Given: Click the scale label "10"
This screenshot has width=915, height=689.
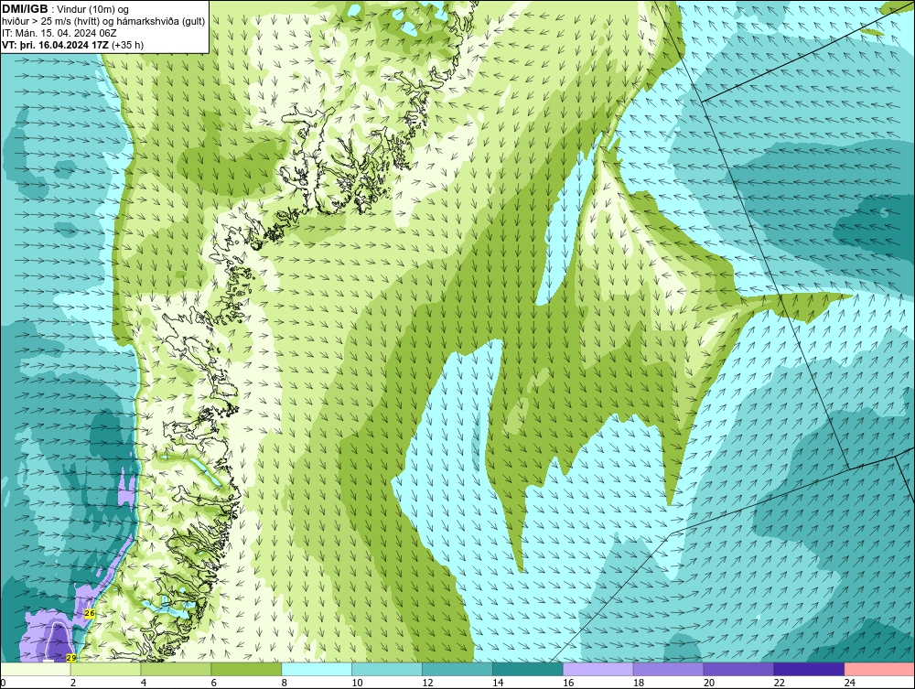Looking at the screenshot, I should point(357,683).
